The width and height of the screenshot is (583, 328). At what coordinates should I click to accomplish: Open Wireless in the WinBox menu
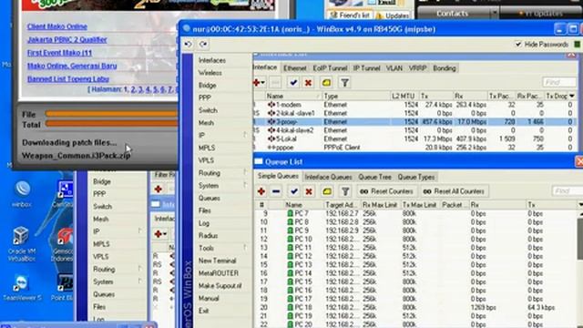click(210, 73)
